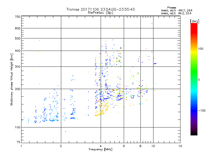Click the plot title 'Tromsø 20171106 23:54:00-23:55:43'
The width and height of the screenshot is (212, 159).
pyautogui.click(x=100, y=9)
